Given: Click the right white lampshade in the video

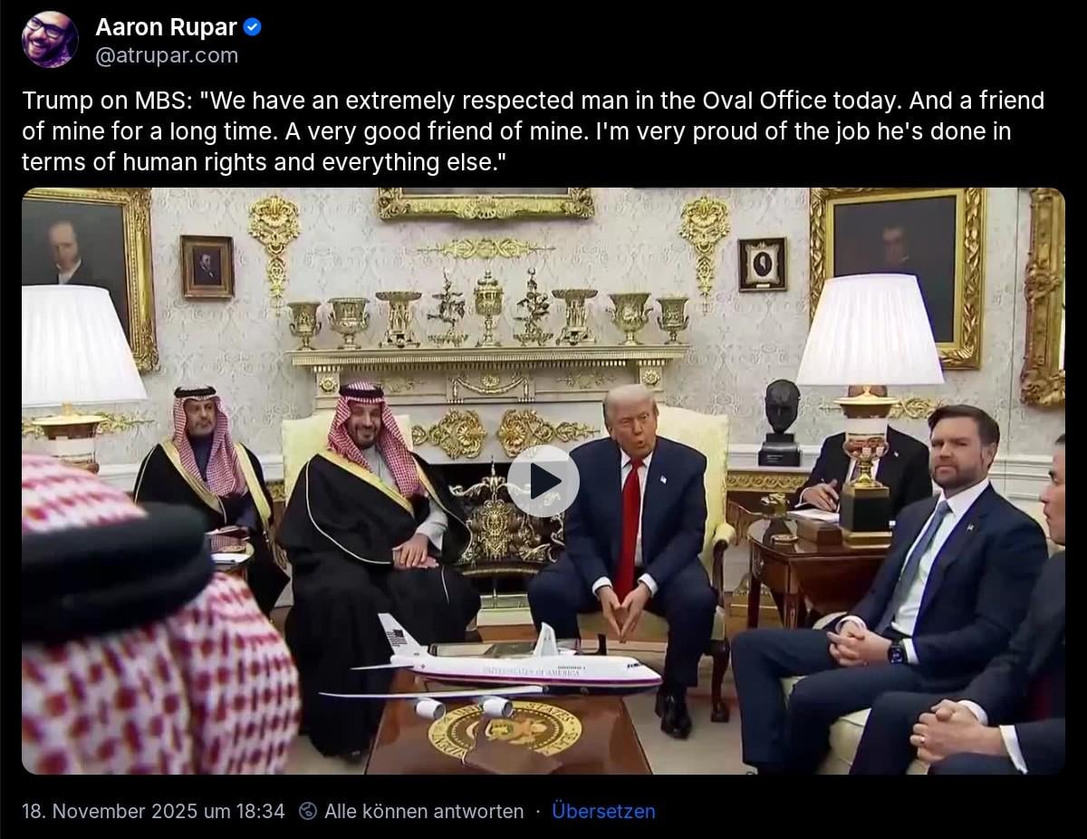Looking at the screenshot, I should [x=869, y=330].
